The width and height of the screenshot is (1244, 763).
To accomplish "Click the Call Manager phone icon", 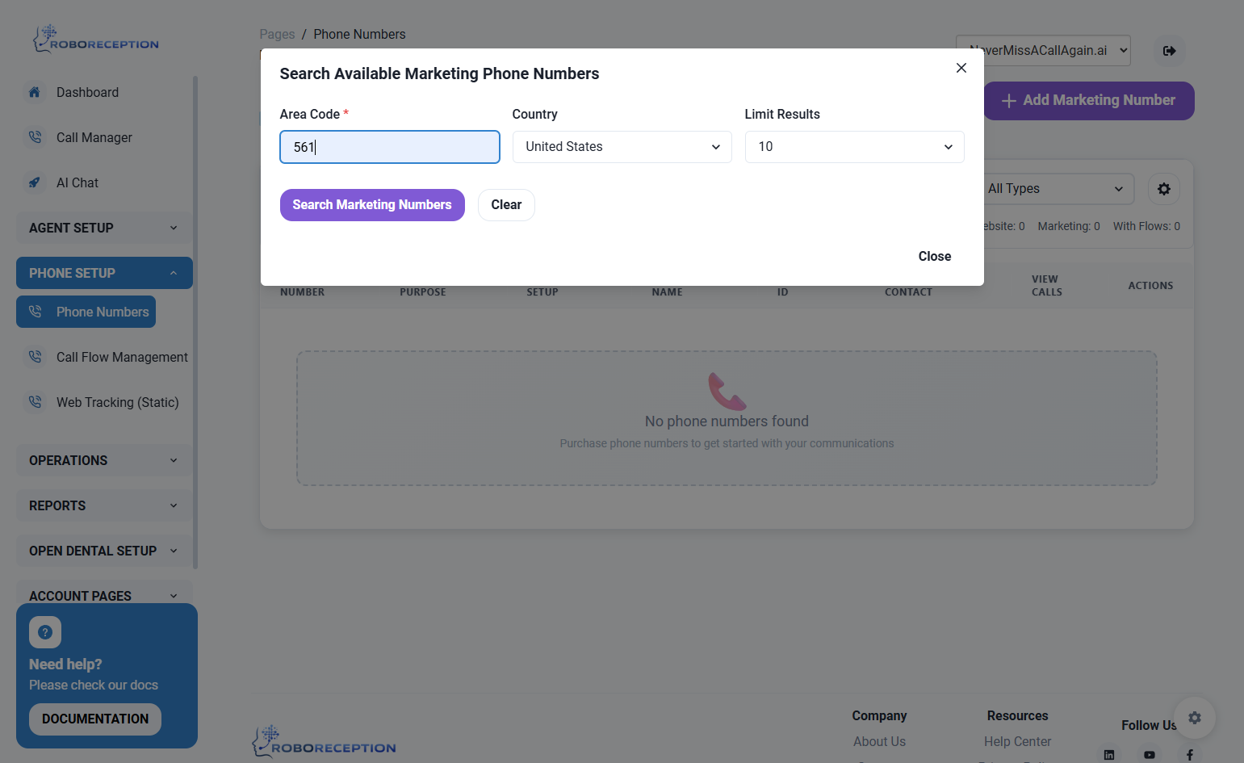I will (x=35, y=137).
